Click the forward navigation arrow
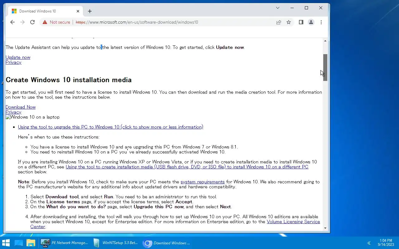The image size is (399, 249). pos(22,22)
